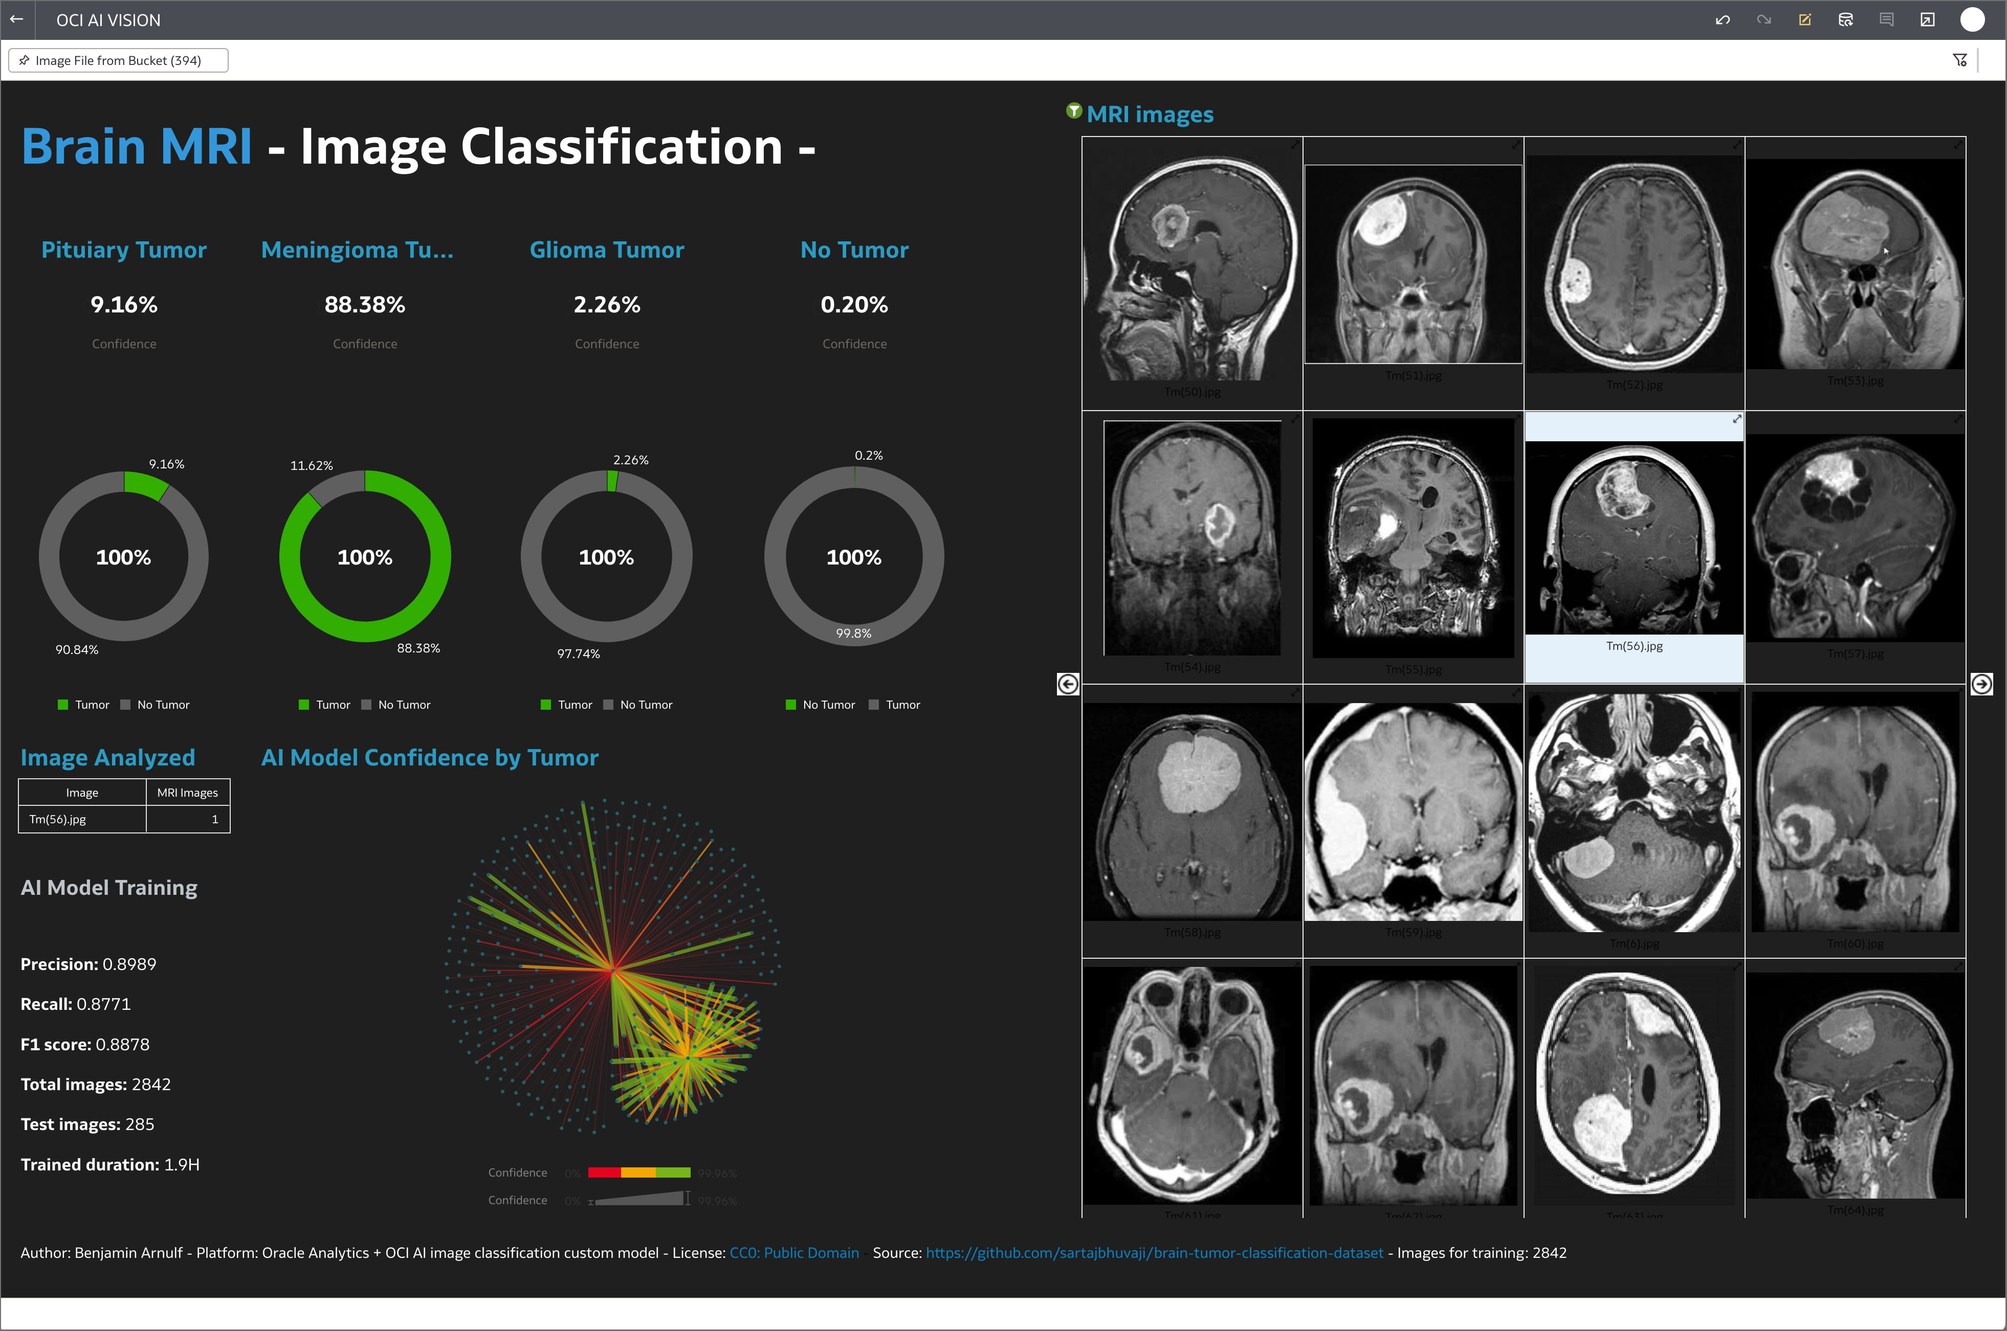Image resolution: width=2007 pixels, height=1331 pixels.
Task: Open the CC0: Public Domain license link
Action: (x=792, y=1252)
